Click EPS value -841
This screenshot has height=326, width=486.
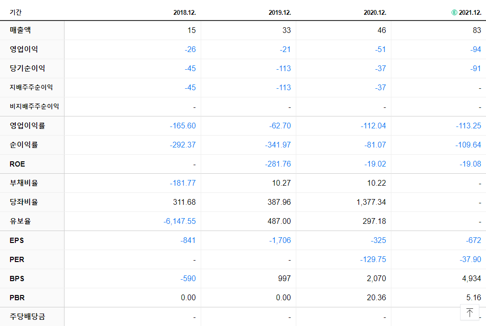pos(188,240)
